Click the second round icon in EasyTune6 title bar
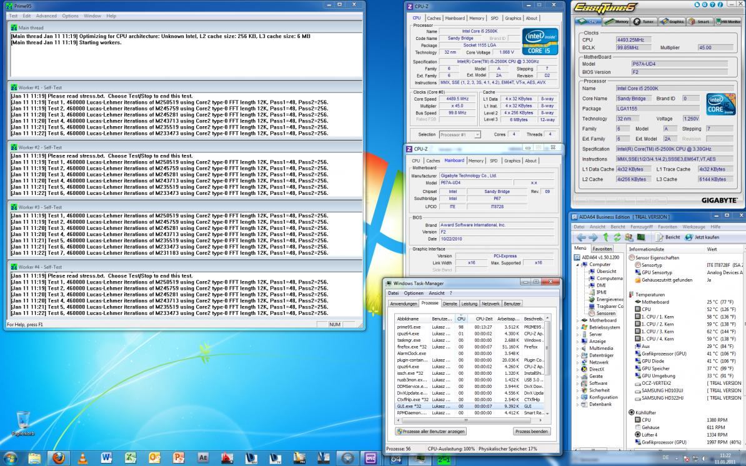 [x=705, y=5]
